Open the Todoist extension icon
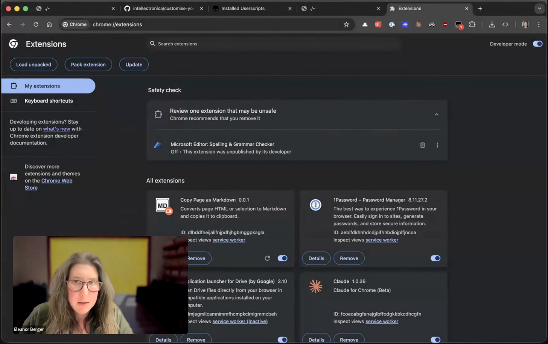This screenshot has height=344, width=548. tap(378, 24)
